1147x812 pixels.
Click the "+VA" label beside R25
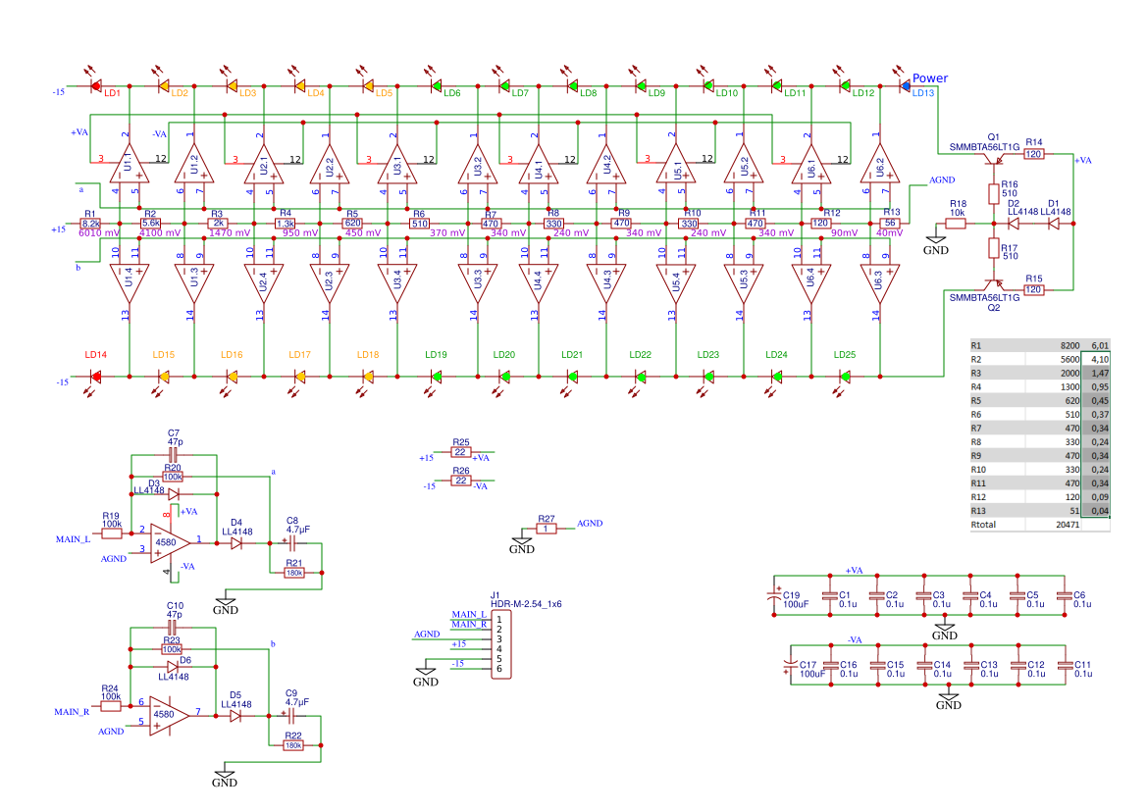click(481, 458)
